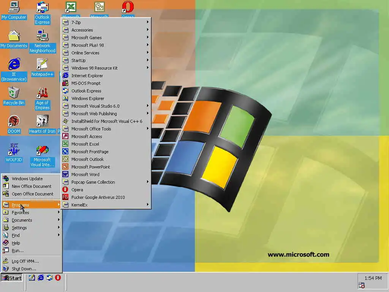Launch Age of Empires desktop shortcut

click(43, 98)
